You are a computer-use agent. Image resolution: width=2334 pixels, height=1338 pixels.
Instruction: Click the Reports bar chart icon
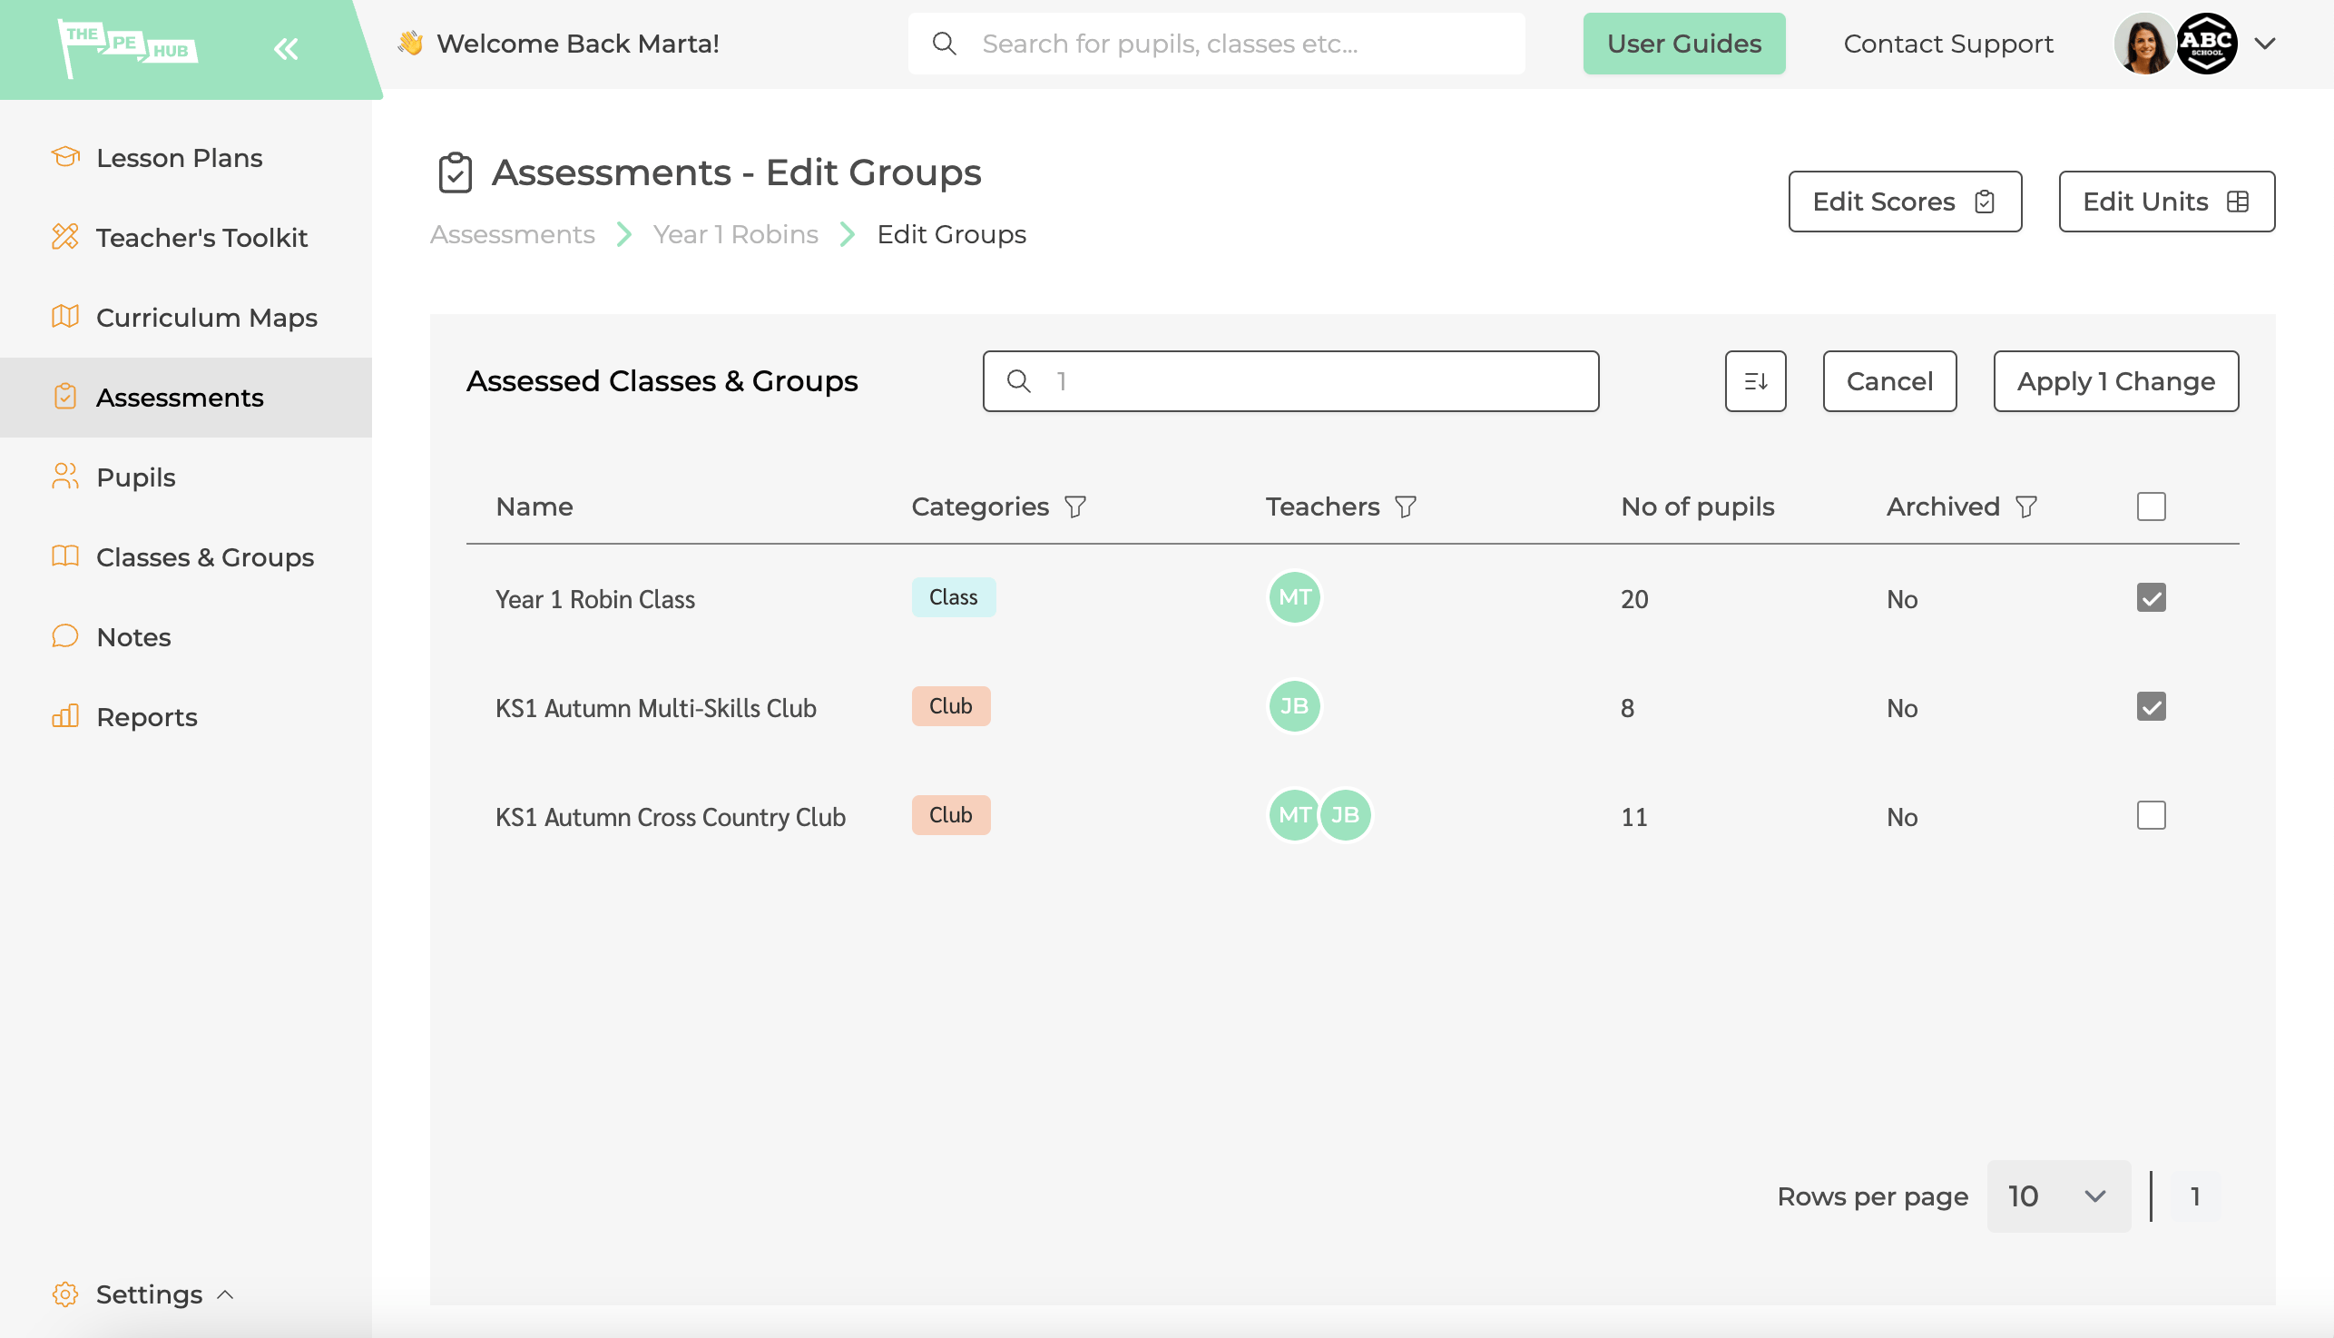point(65,715)
